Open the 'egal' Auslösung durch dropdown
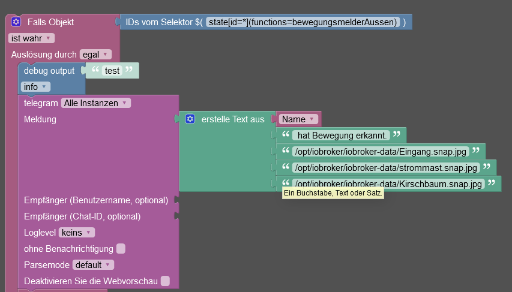The image size is (512, 292). [x=95, y=55]
